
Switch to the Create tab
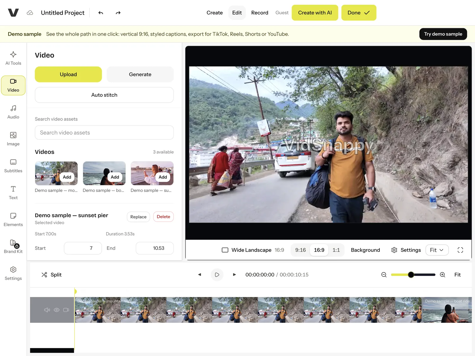(215, 13)
